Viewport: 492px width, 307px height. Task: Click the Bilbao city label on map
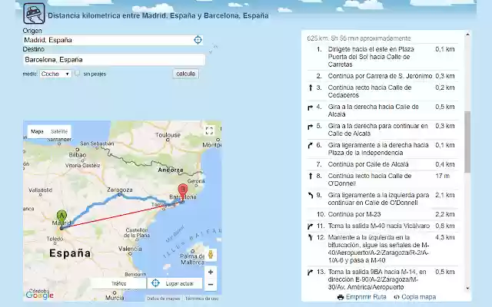coord(77,155)
